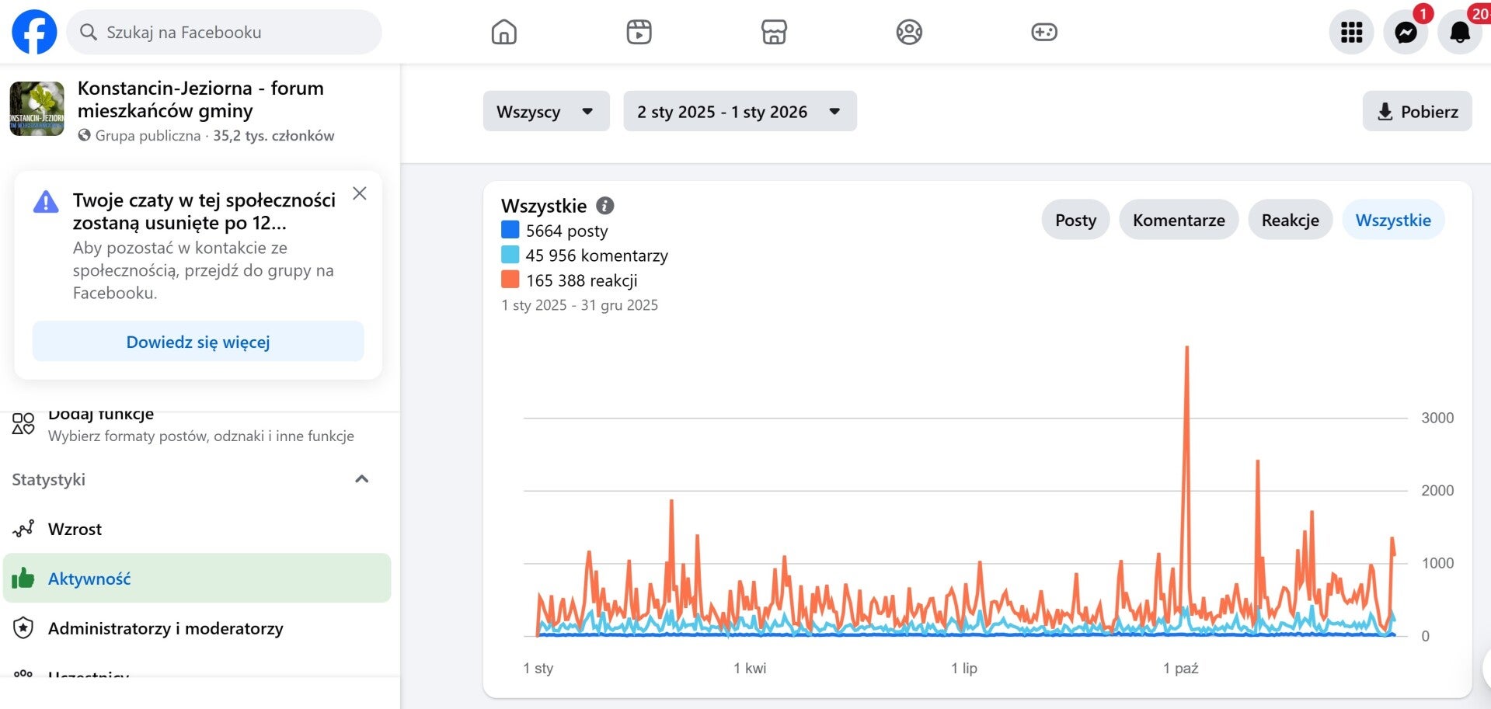Image resolution: width=1491 pixels, height=709 pixels.
Task: Open the Home feed icon
Action: tap(503, 32)
